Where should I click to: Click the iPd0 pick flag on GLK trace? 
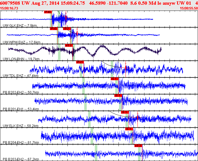48,12
